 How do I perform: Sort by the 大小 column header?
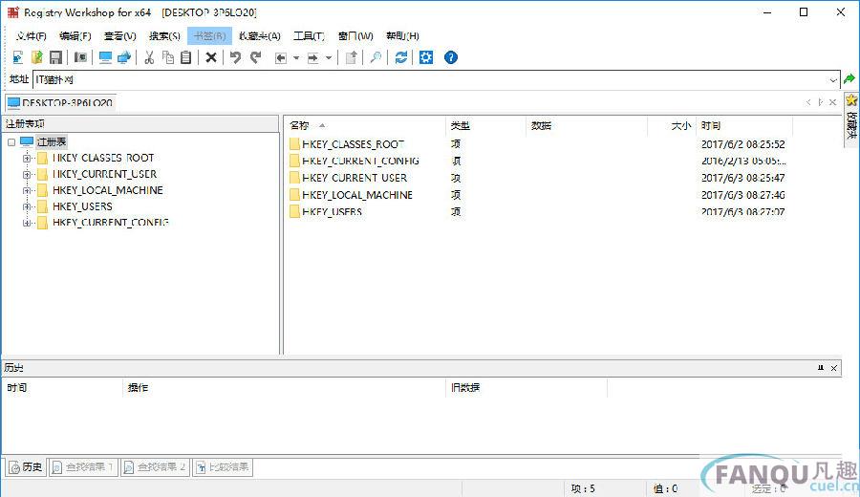[x=672, y=125]
